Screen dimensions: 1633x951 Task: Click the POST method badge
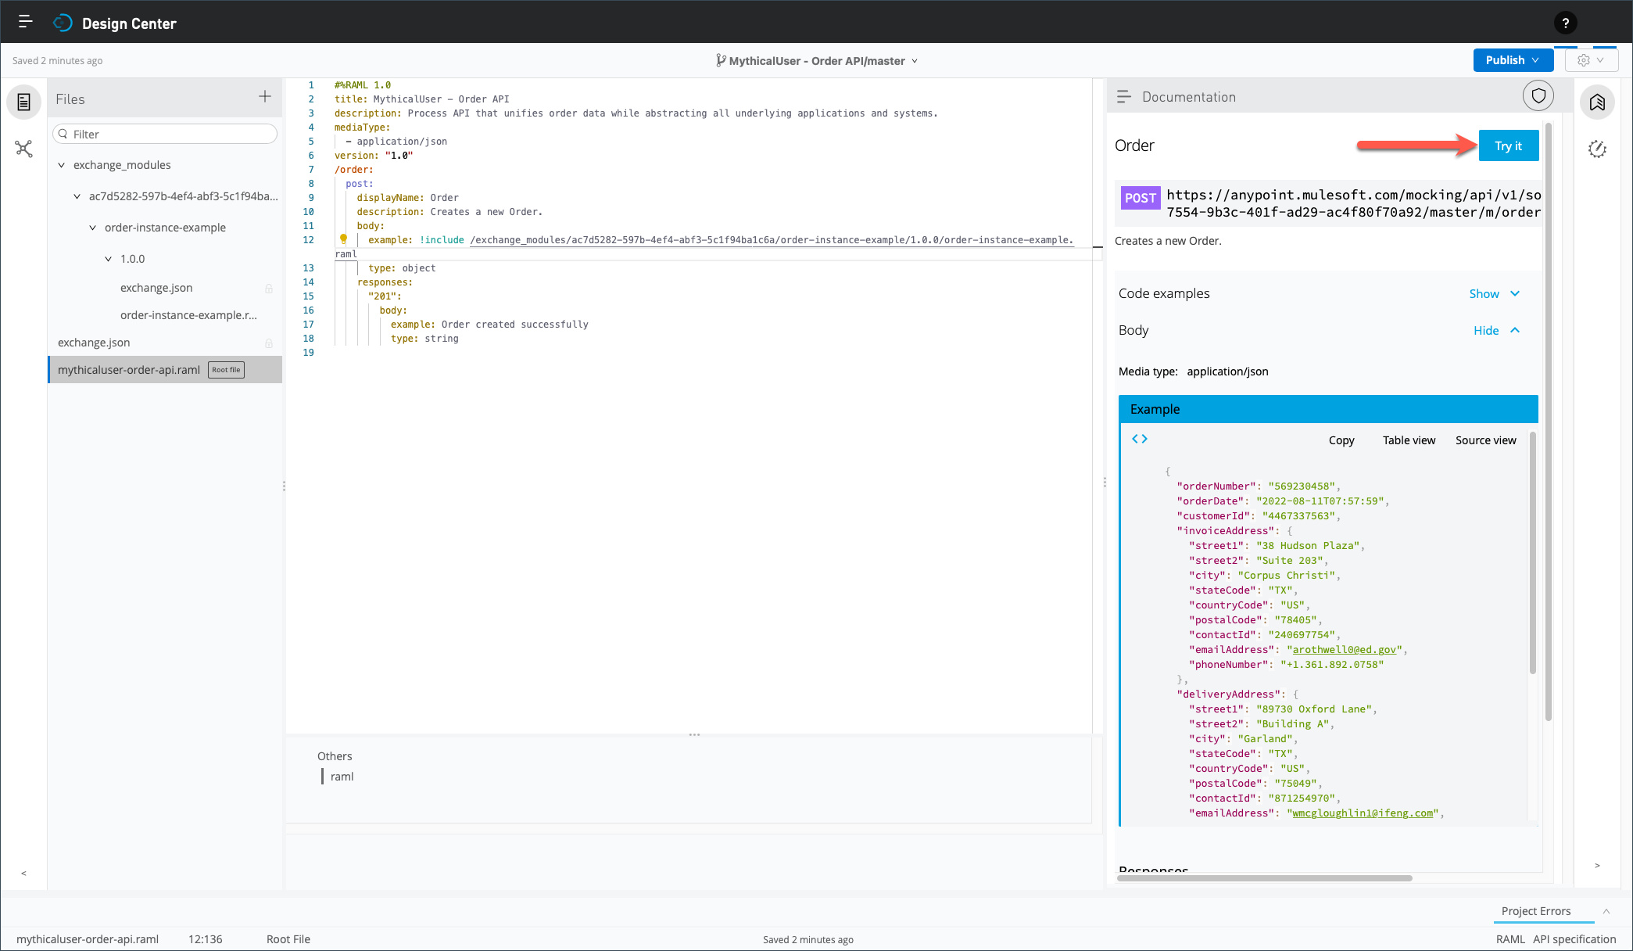tap(1141, 198)
